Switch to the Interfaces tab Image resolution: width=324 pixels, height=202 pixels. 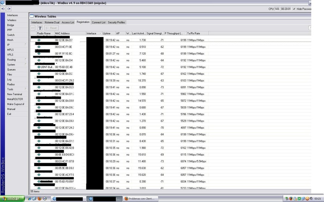37,22
